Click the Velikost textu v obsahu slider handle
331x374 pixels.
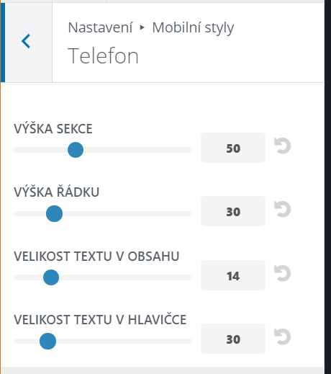51,277
